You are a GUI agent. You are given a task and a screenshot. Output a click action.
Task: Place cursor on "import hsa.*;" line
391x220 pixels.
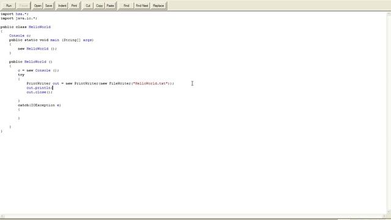(15, 14)
